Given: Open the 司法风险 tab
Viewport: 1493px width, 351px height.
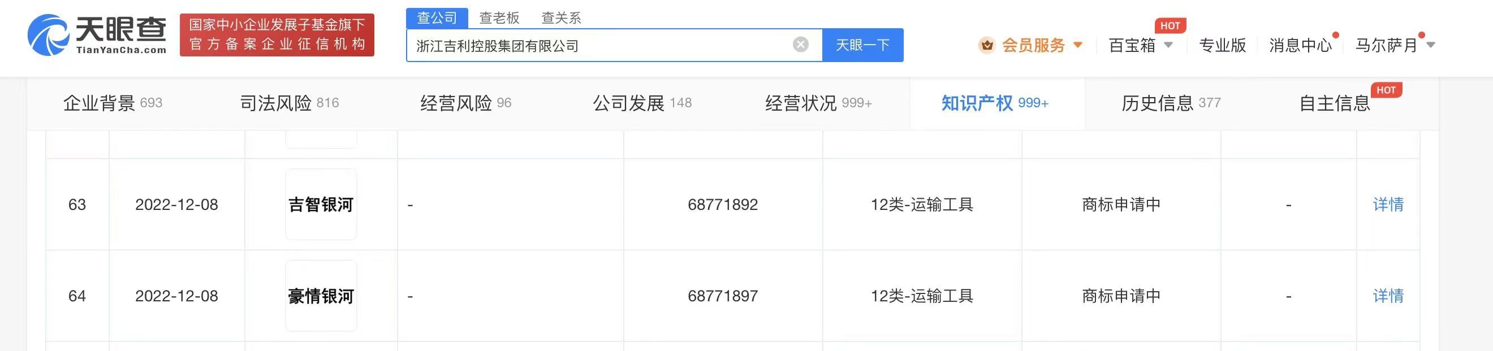Looking at the screenshot, I should pyautogui.click(x=289, y=103).
